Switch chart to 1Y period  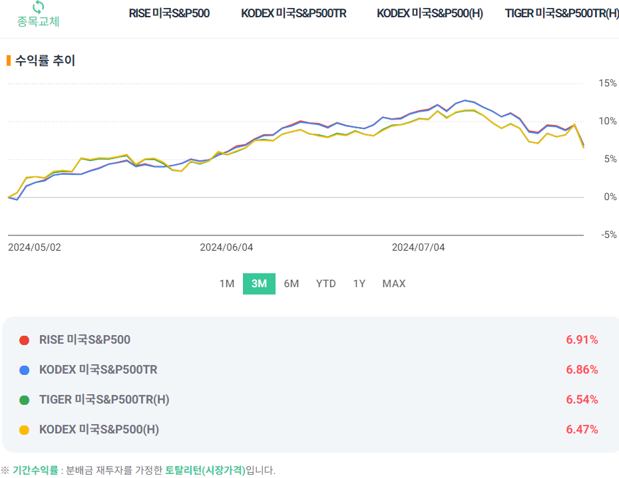click(359, 284)
